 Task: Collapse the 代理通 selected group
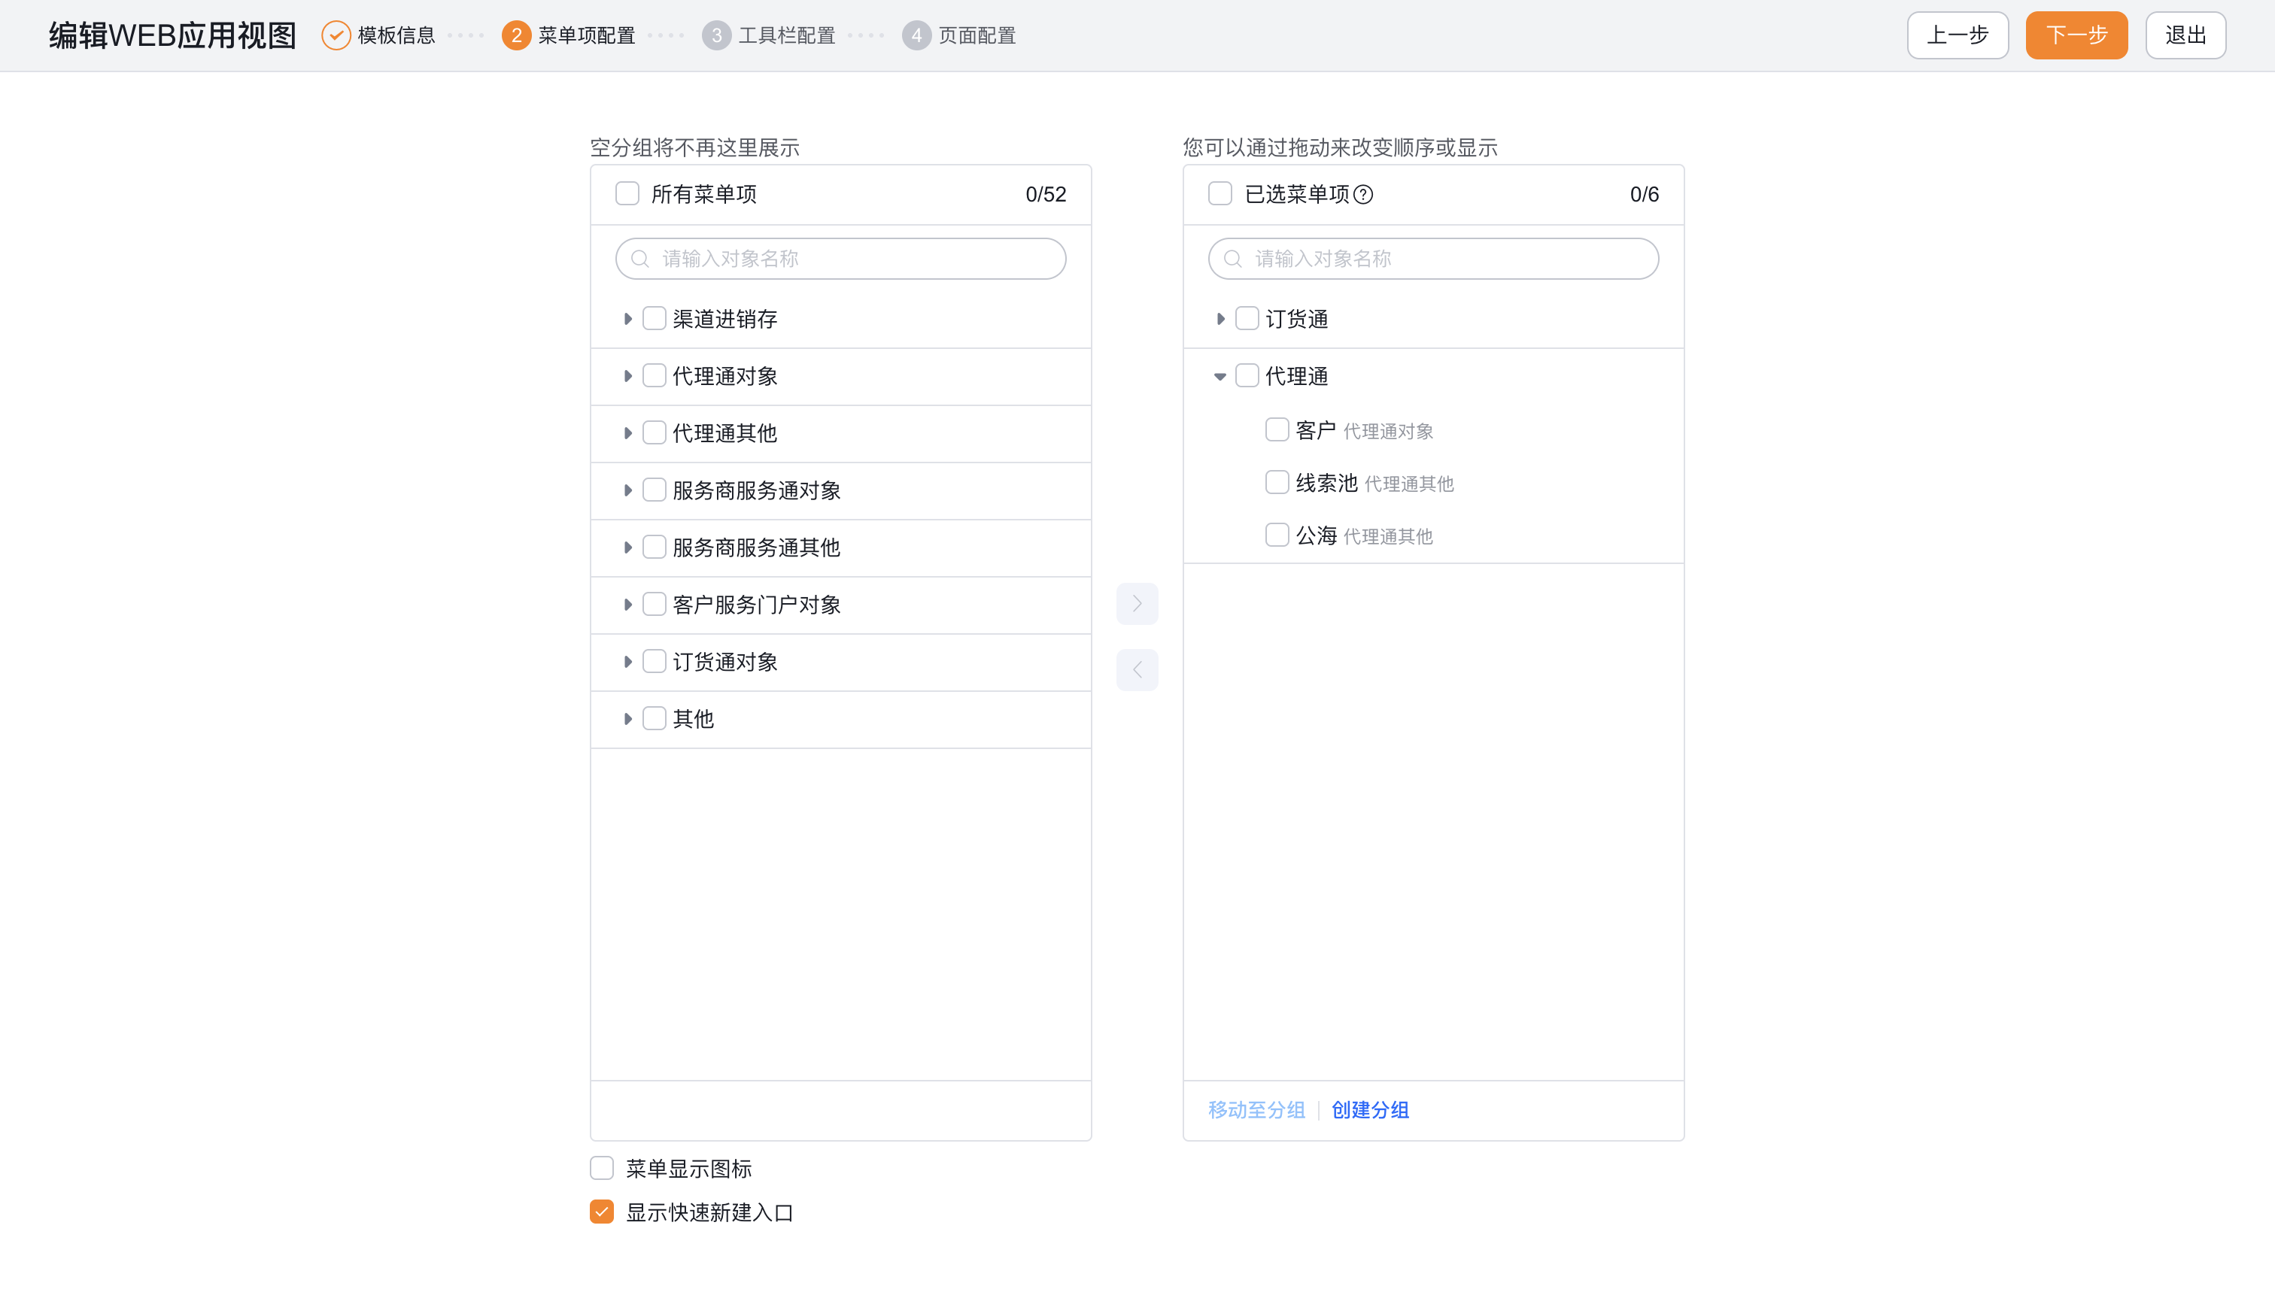point(1220,376)
